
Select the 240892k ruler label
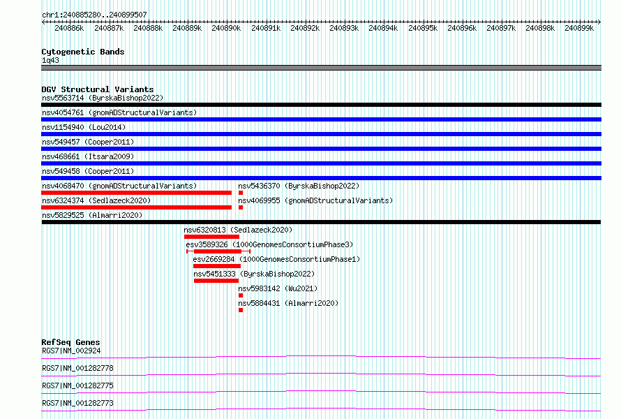coord(305,28)
